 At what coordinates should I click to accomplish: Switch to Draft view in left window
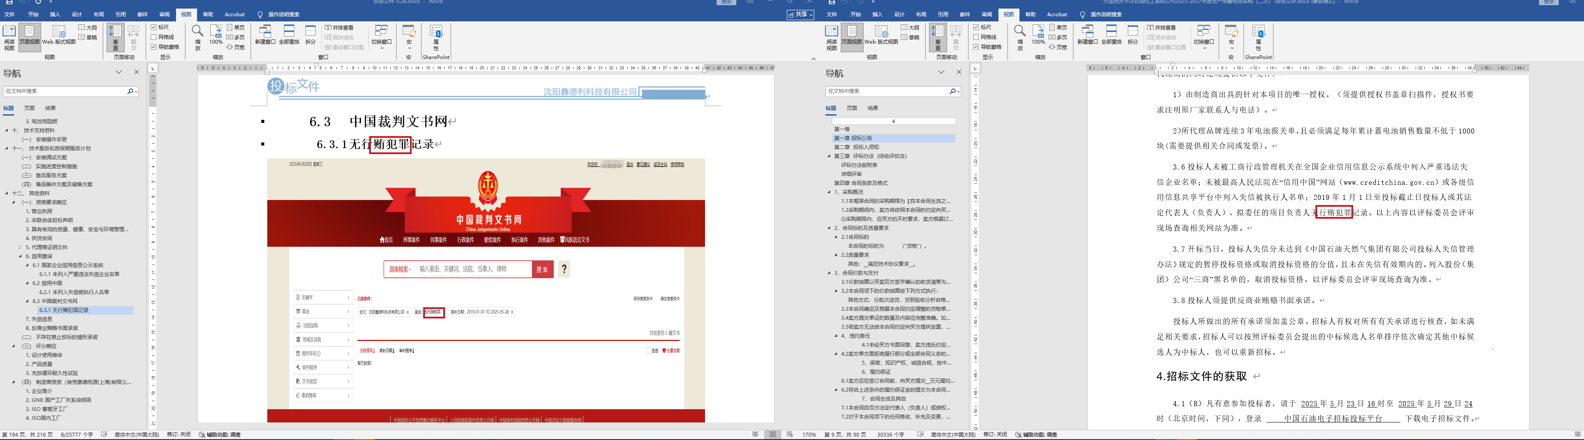pyautogui.click(x=89, y=38)
